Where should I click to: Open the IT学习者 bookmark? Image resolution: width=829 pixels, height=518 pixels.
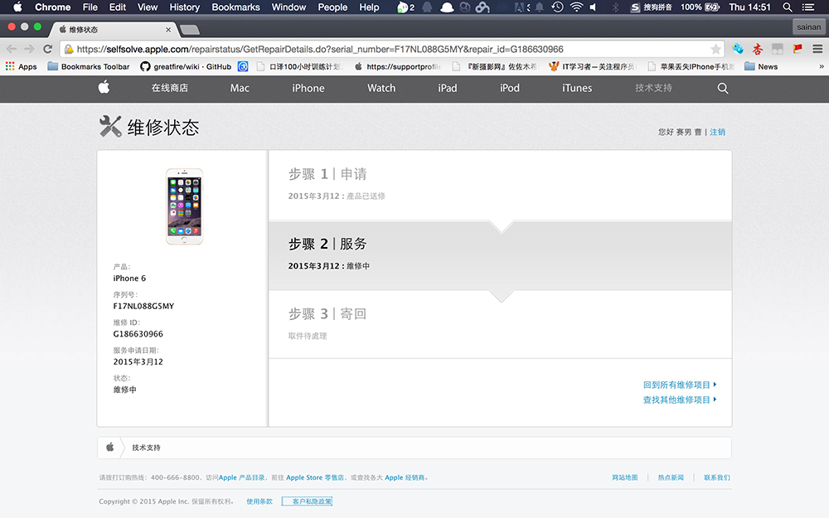[x=592, y=66]
